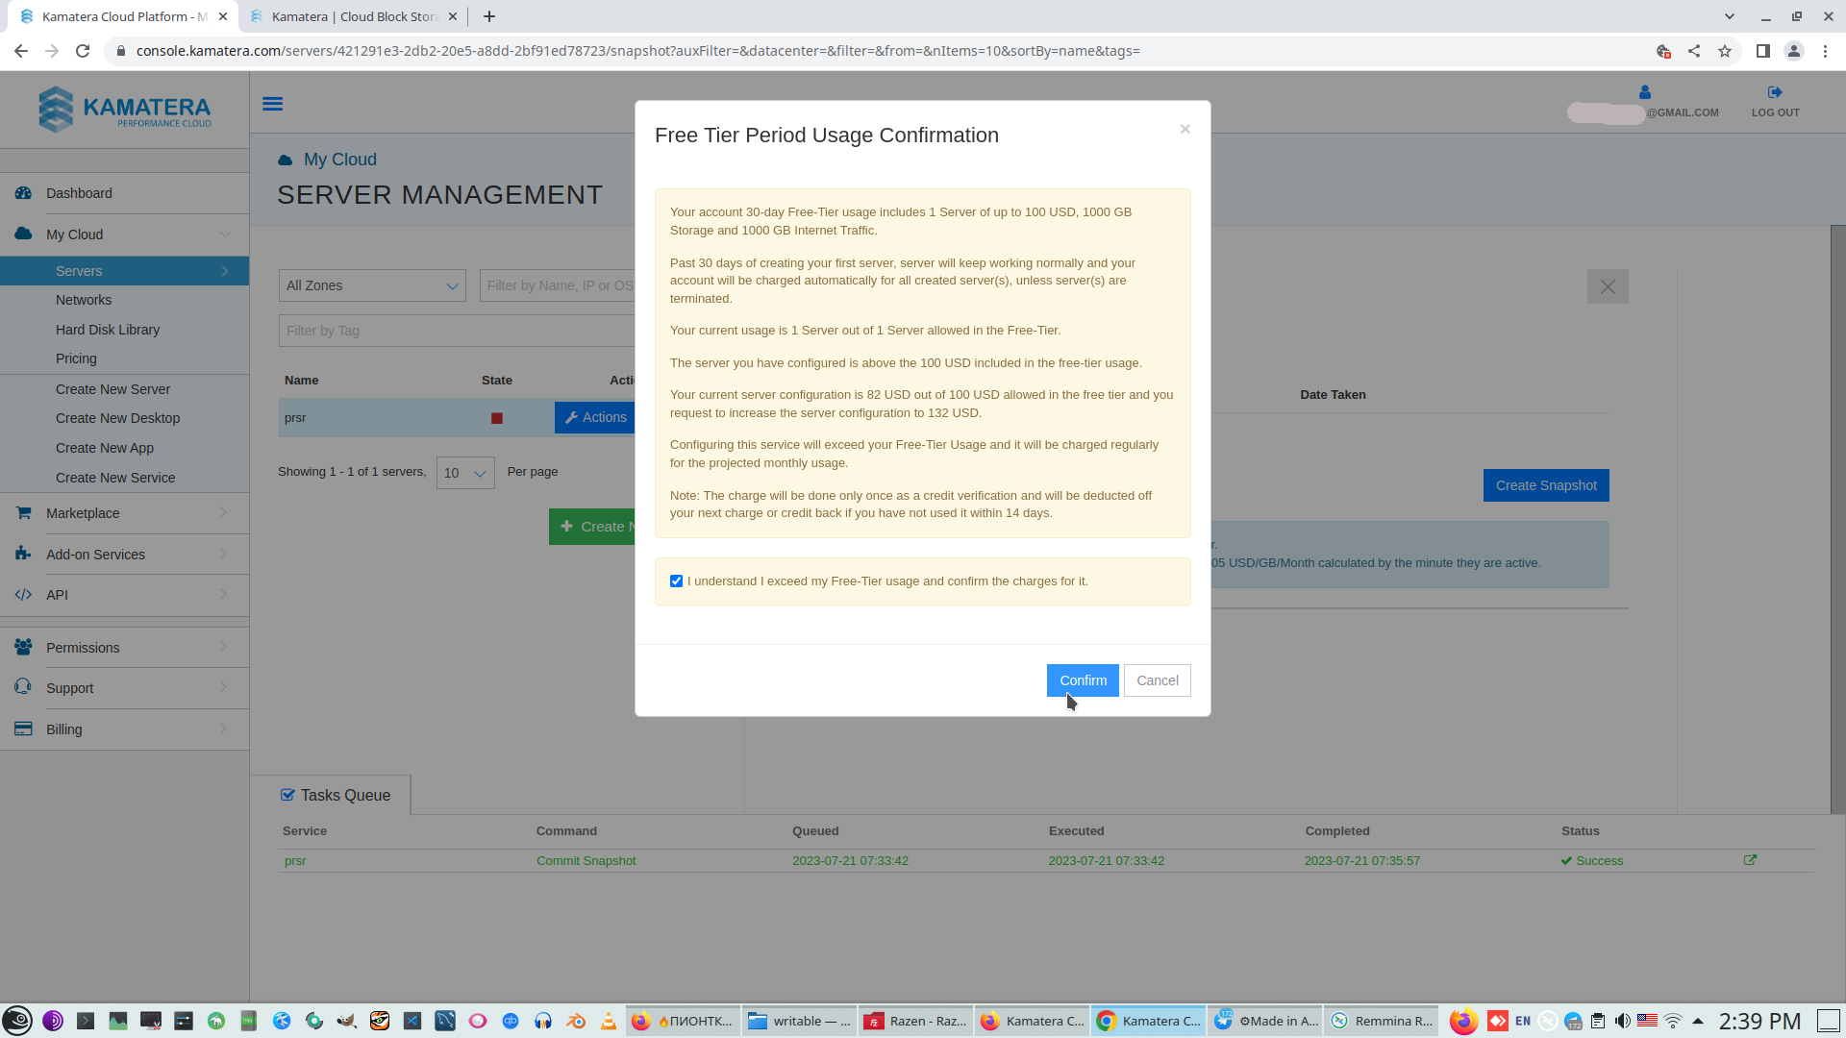Open the Networks sidebar item

click(x=84, y=300)
